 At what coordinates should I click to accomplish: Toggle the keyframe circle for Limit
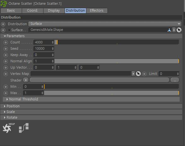click(144, 74)
